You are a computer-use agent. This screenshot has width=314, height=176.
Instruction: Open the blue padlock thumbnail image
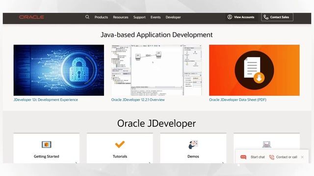[x=59, y=70]
